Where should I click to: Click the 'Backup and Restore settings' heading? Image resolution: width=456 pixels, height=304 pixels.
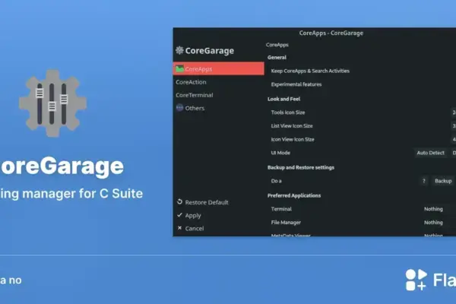(301, 167)
